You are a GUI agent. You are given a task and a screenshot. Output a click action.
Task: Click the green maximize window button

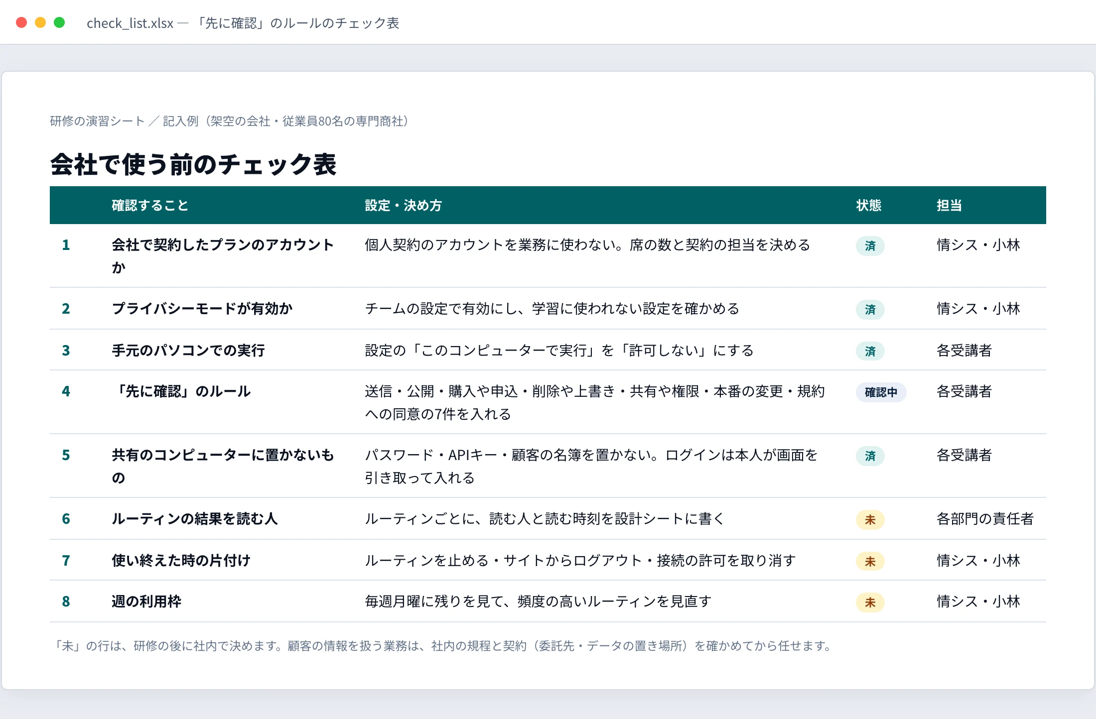[x=59, y=22]
